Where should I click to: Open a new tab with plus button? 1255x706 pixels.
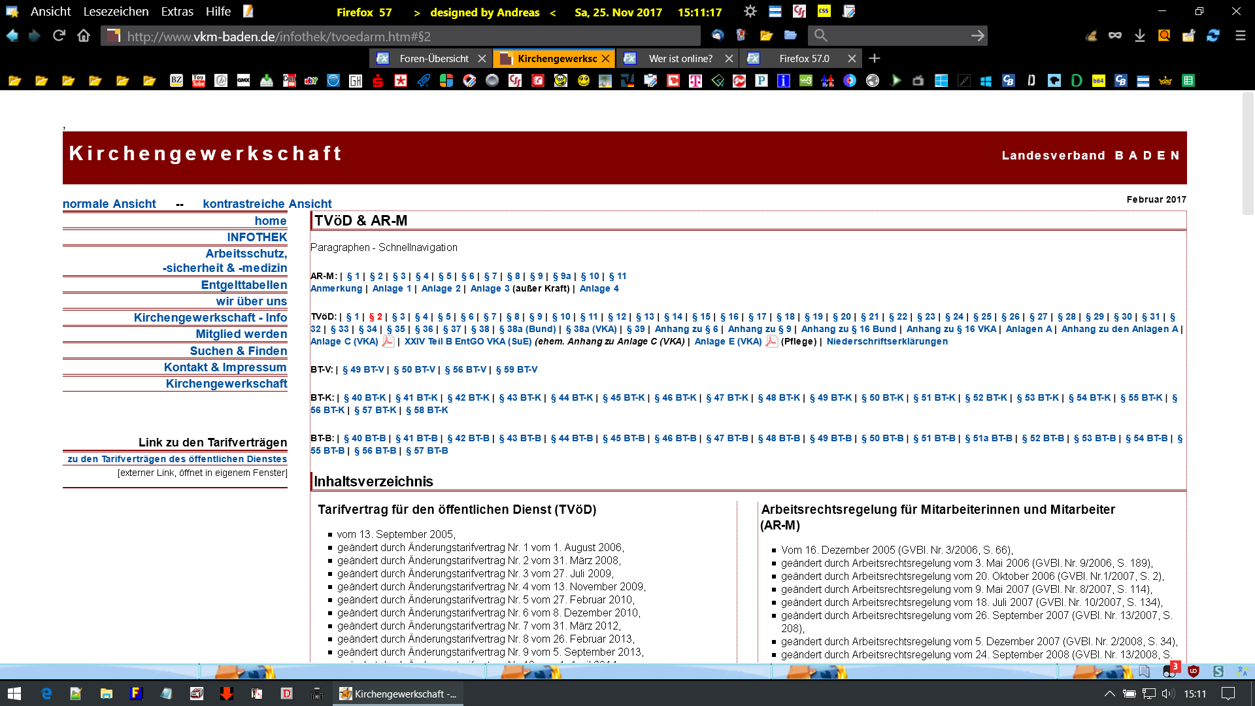(875, 58)
